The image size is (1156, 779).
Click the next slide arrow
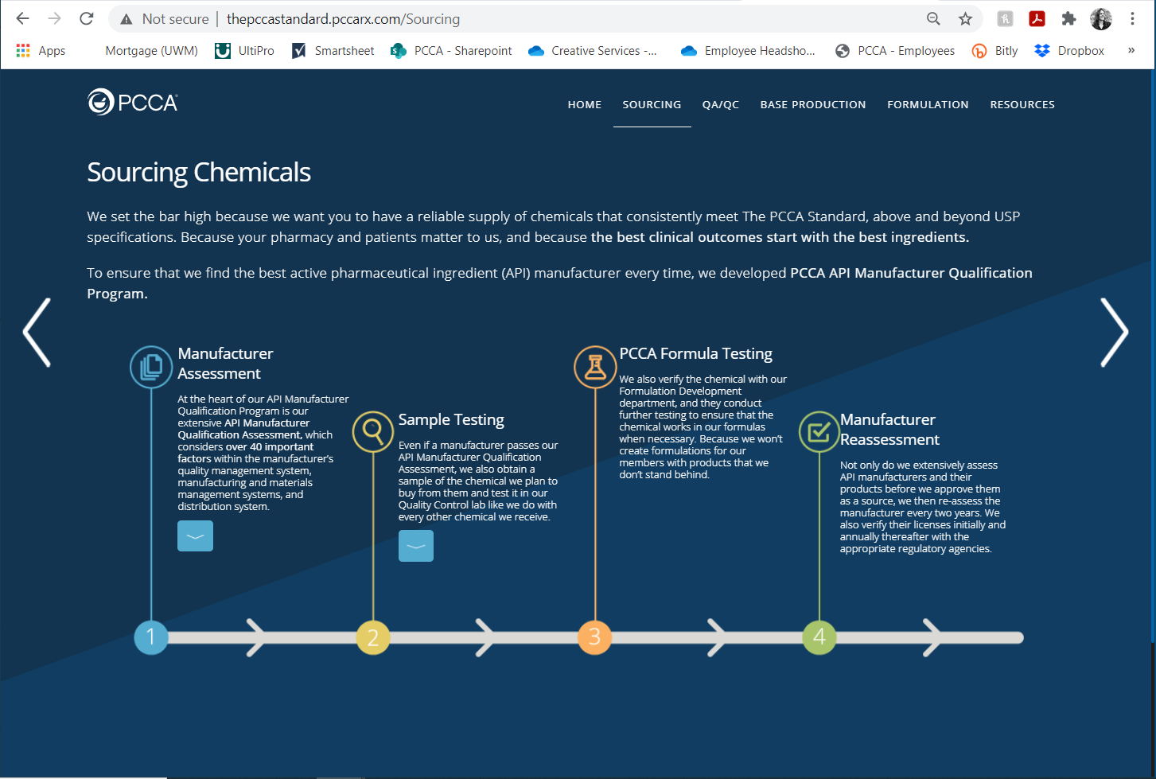(1114, 333)
